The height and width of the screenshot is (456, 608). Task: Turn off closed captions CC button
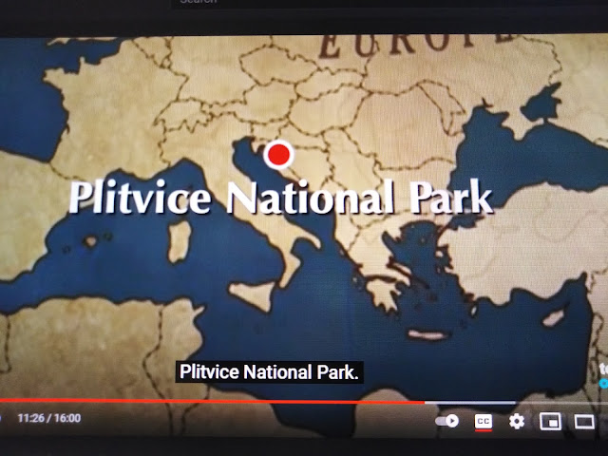pos(484,422)
